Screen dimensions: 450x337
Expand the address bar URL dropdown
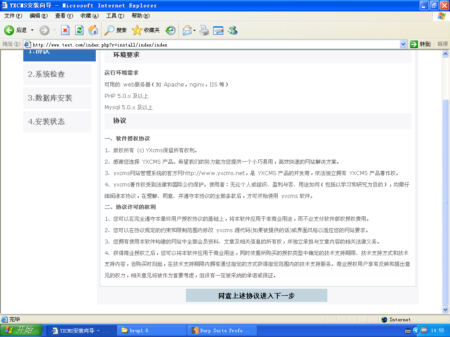tap(403, 44)
